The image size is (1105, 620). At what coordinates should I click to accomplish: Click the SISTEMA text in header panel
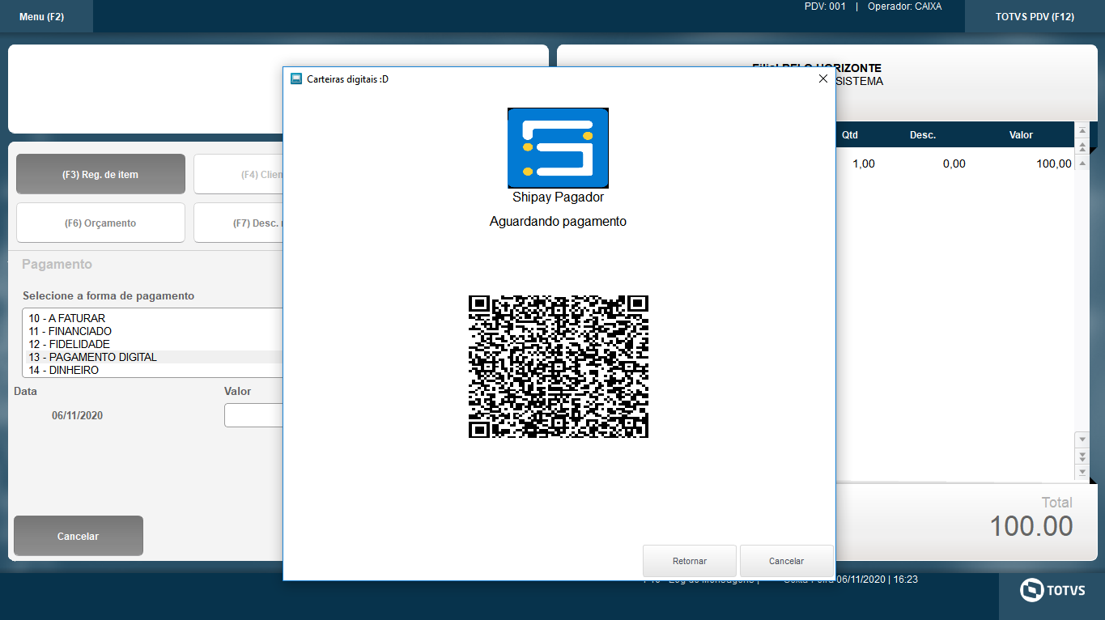pyautogui.click(x=859, y=81)
